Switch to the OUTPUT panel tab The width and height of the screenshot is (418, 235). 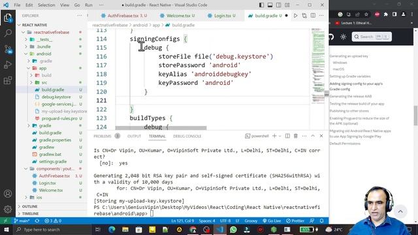click(134, 136)
